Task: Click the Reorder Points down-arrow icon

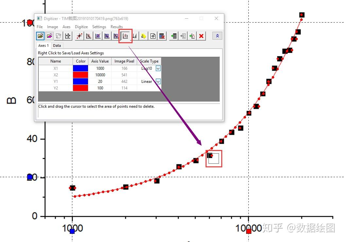Action: (x=135, y=36)
